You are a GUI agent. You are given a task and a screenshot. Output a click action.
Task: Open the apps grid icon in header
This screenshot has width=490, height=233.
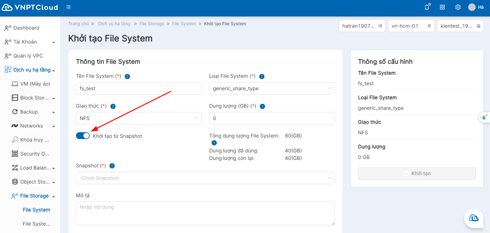tap(442, 7)
